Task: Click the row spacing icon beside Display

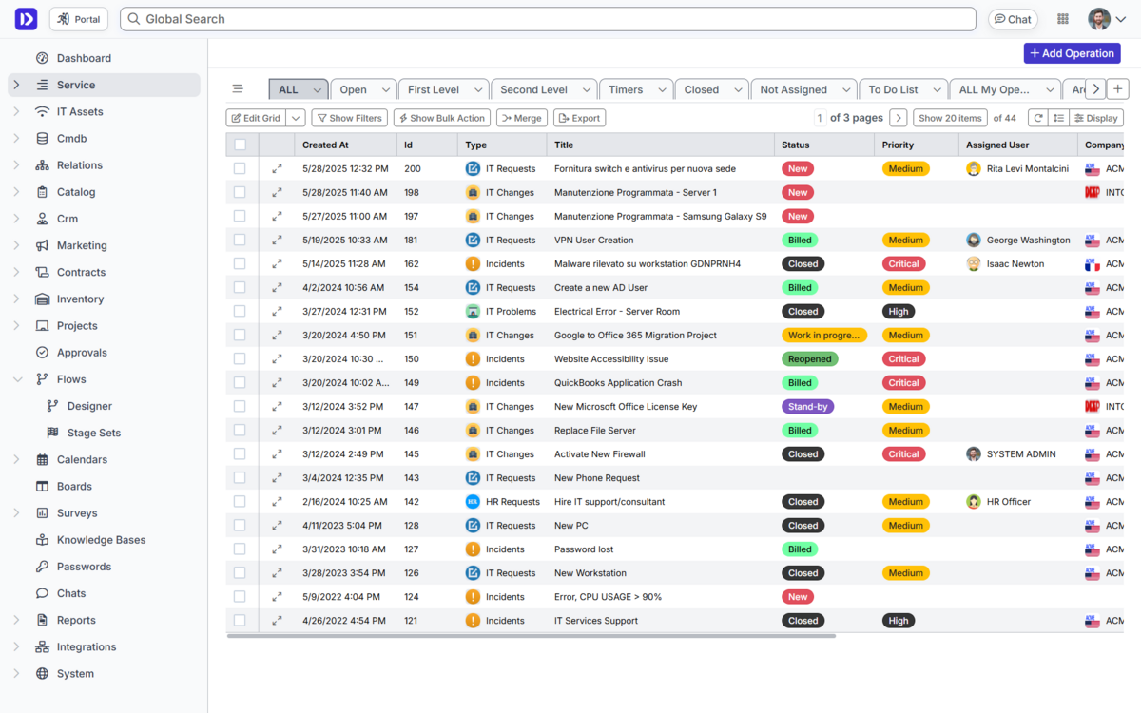Action: click(x=1058, y=118)
